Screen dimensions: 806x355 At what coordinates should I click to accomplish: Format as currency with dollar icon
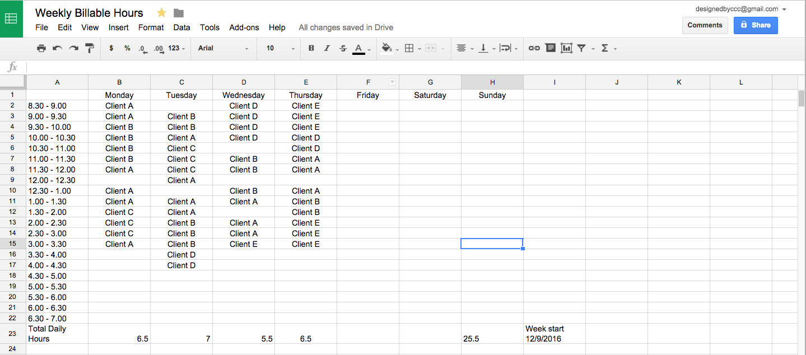click(111, 48)
